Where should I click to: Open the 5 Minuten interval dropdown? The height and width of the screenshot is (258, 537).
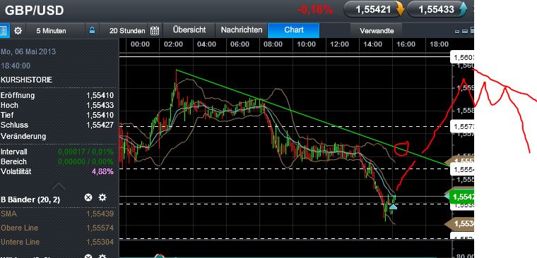tap(52, 31)
